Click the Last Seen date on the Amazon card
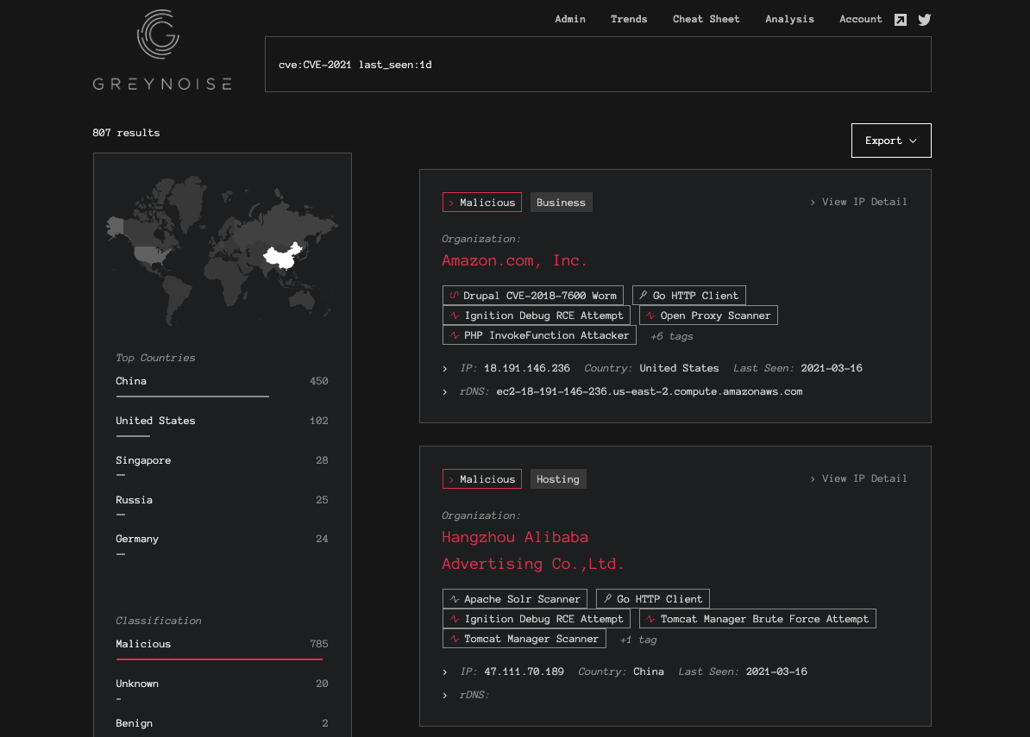Viewport: 1030px width, 737px height. pos(832,368)
